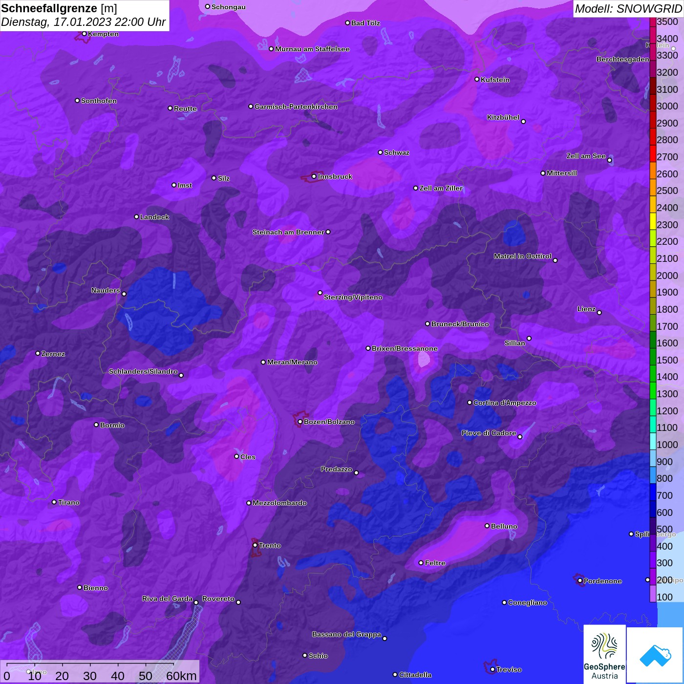684x684 pixels.
Task: Select the date line "Dienstag, 17.01.2023 22:00 Uhr"
Action: click(x=84, y=22)
